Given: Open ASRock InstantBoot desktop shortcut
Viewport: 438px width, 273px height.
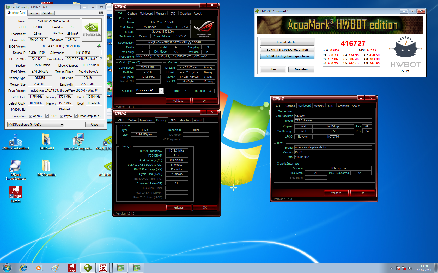Looking at the screenshot, I should tap(16, 142).
